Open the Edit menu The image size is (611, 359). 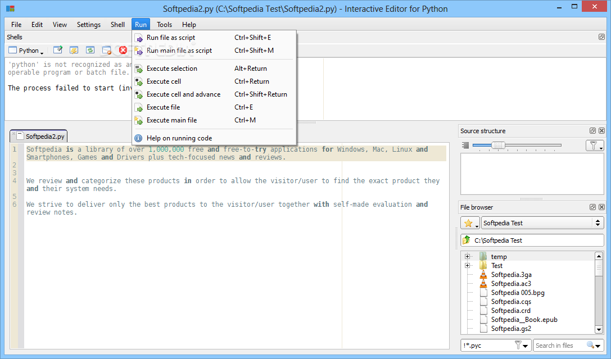coord(37,25)
